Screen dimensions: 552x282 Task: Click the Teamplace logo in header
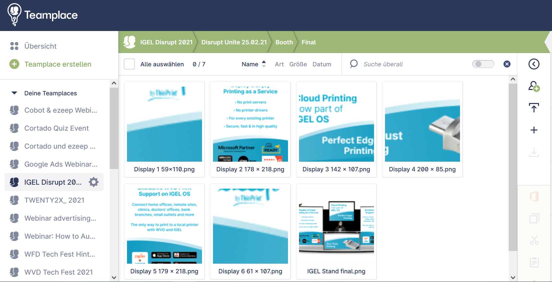coord(43,15)
